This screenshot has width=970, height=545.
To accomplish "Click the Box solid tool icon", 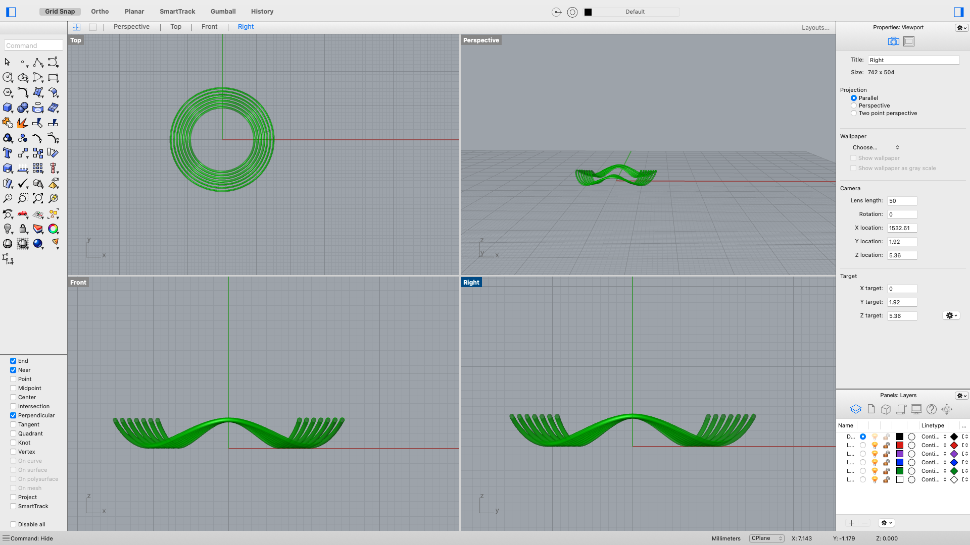I will [8, 107].
